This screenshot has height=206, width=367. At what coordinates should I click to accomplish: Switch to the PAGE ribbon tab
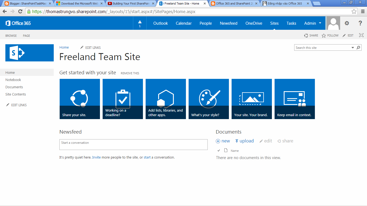(27, 36)
